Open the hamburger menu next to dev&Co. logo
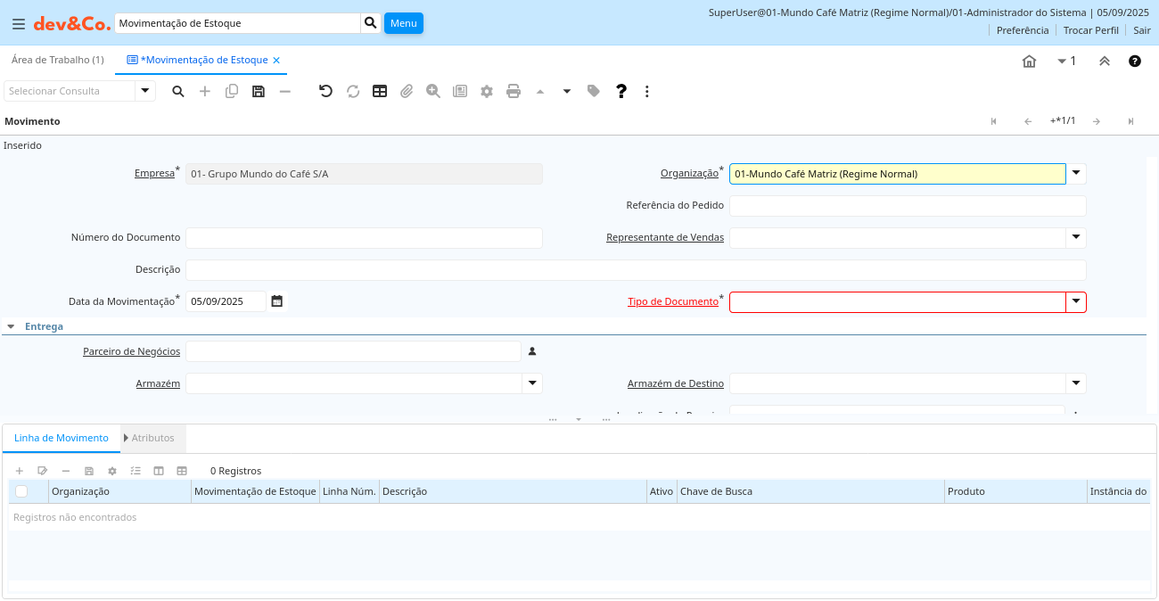Screen dimensions: 1159x601 [19, 23]
